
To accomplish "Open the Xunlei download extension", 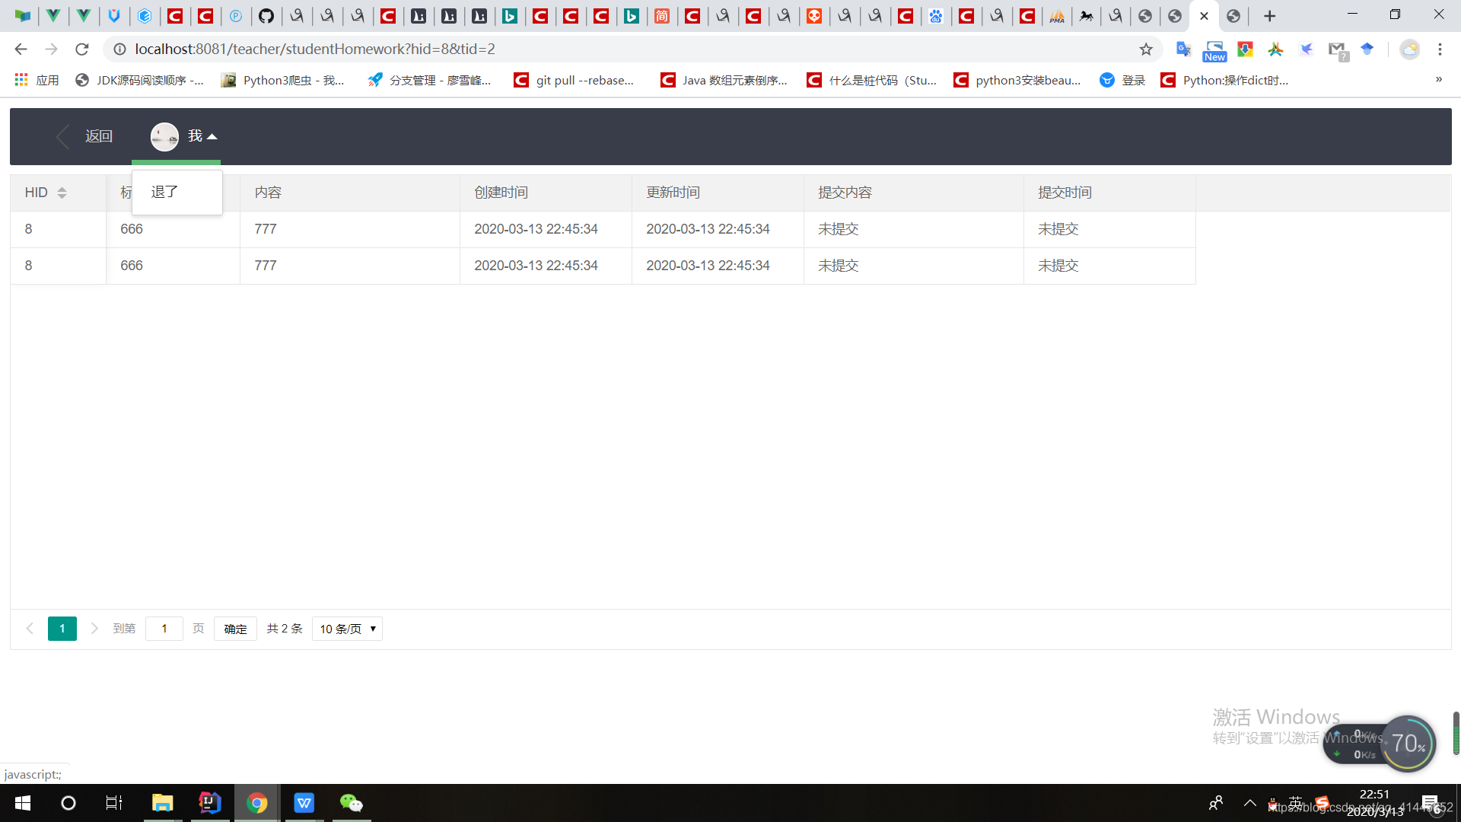I will 1307,49.
